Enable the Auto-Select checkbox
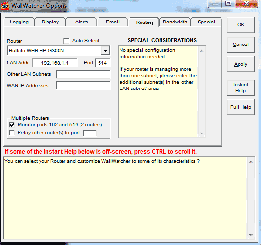Viewport: 261px width, 245px height. (66, 41)
